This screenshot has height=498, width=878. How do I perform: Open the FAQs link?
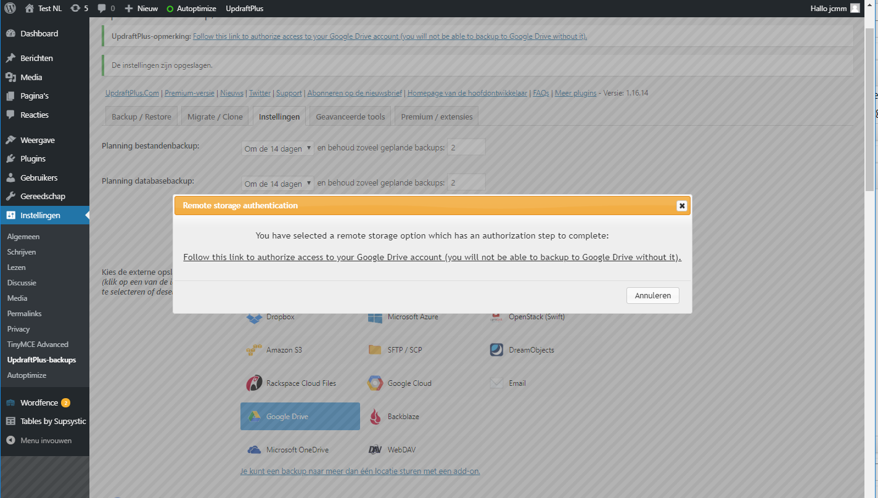click(x=541, y=93)
